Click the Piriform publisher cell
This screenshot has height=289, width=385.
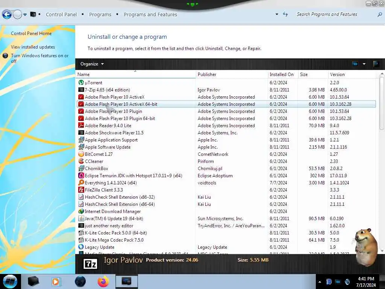[x=206, y=161]
